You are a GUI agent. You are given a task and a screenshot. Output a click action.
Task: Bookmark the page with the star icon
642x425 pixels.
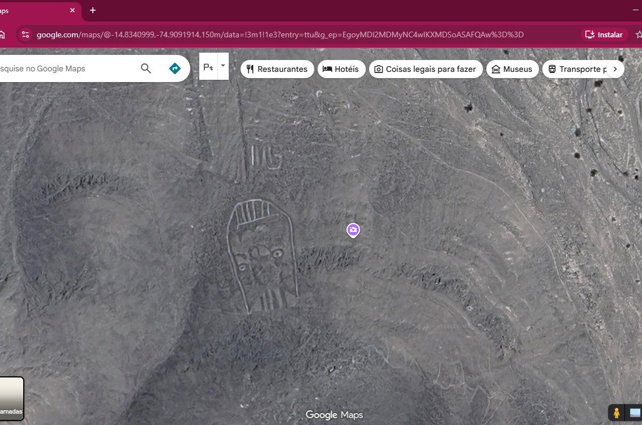[x=638, y=35]
